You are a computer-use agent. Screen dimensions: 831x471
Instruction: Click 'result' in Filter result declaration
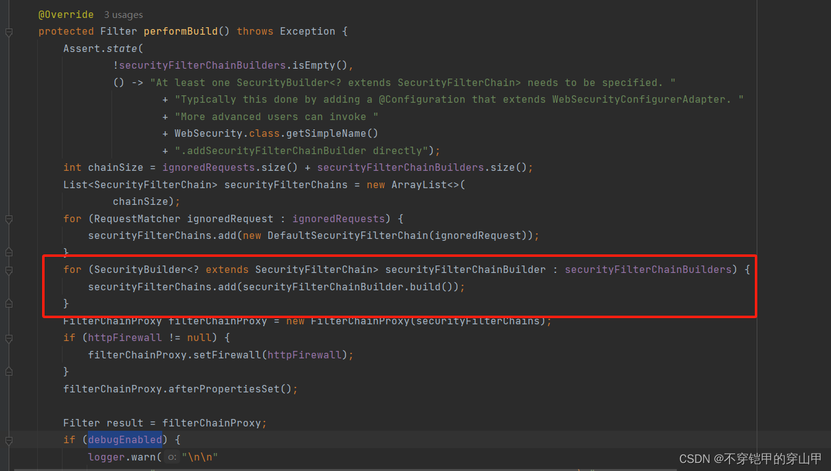[x=125, y=423]
